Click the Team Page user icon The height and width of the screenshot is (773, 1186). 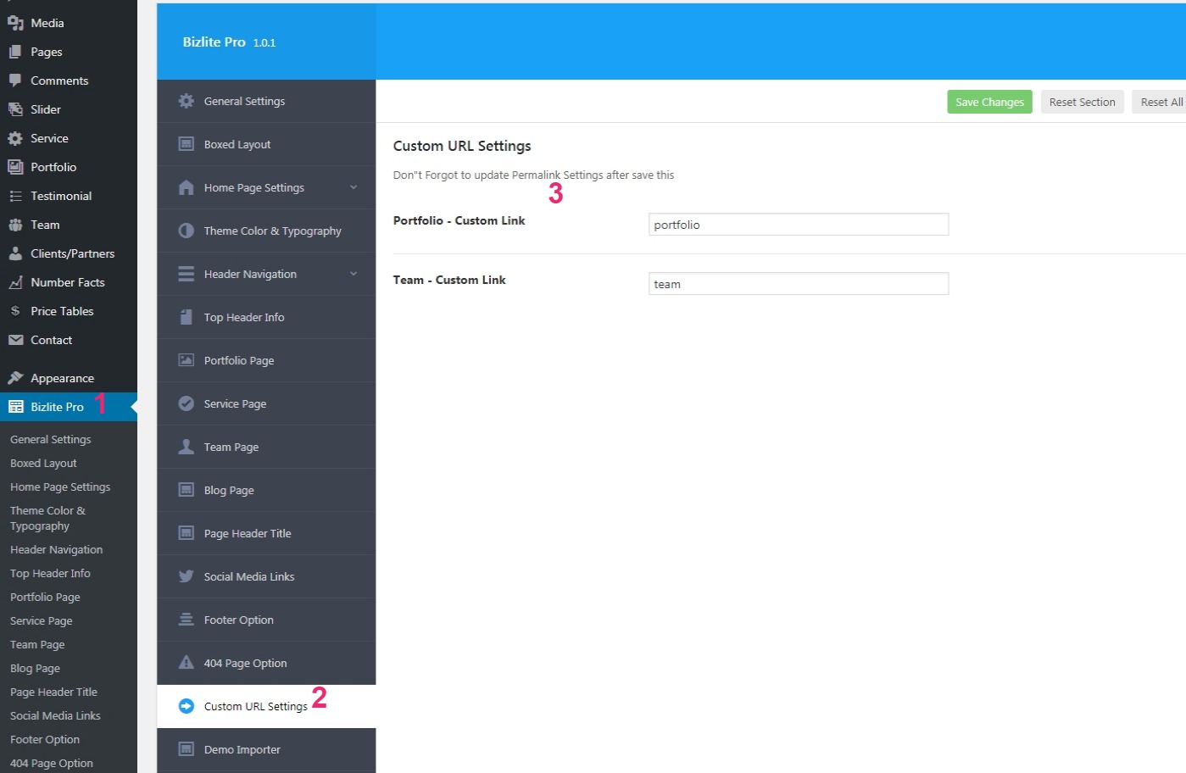click(187, 447)
